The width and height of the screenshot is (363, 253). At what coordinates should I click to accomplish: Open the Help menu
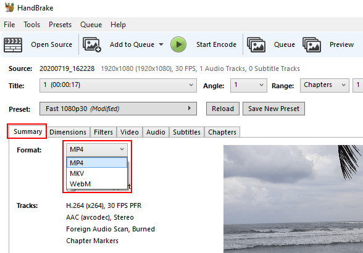118,25
